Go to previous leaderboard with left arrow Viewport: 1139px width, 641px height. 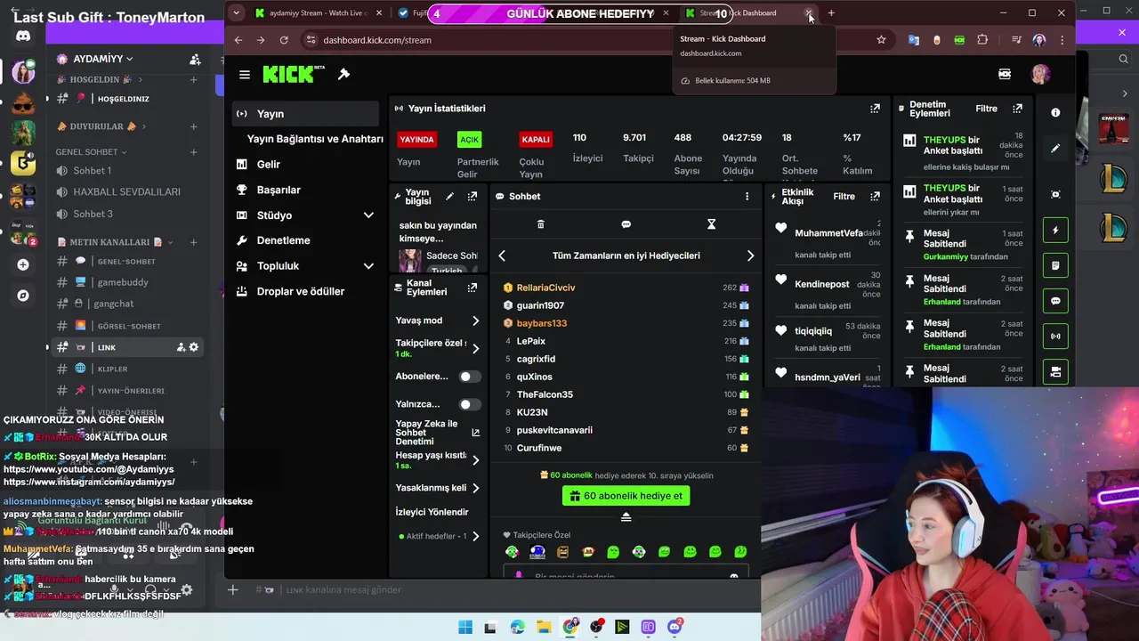pos(502,256)
